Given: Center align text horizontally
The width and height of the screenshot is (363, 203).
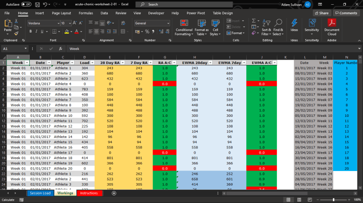Looking at the screenshot, I should [96, 32].
